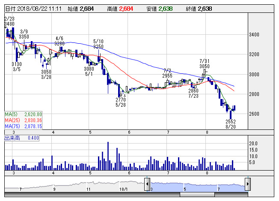Click the 2552 8/20 low annotation
This screenshot has height=201, width=279.
click(x=231, y=124)
